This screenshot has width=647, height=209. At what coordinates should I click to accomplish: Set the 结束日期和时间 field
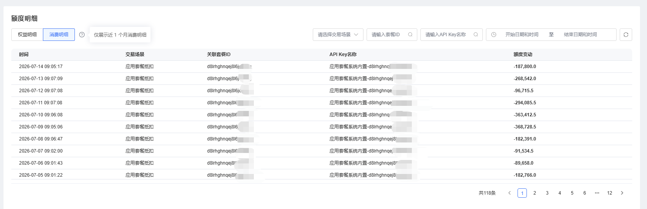click(x=580, y=35)
